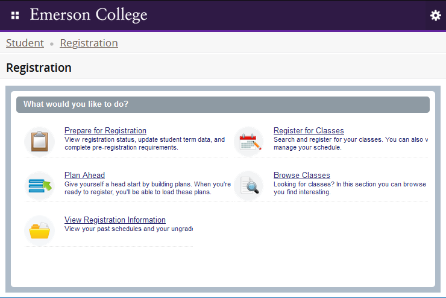
Task: Go to the Student breadcrumb link
Action: coord(25,43)
